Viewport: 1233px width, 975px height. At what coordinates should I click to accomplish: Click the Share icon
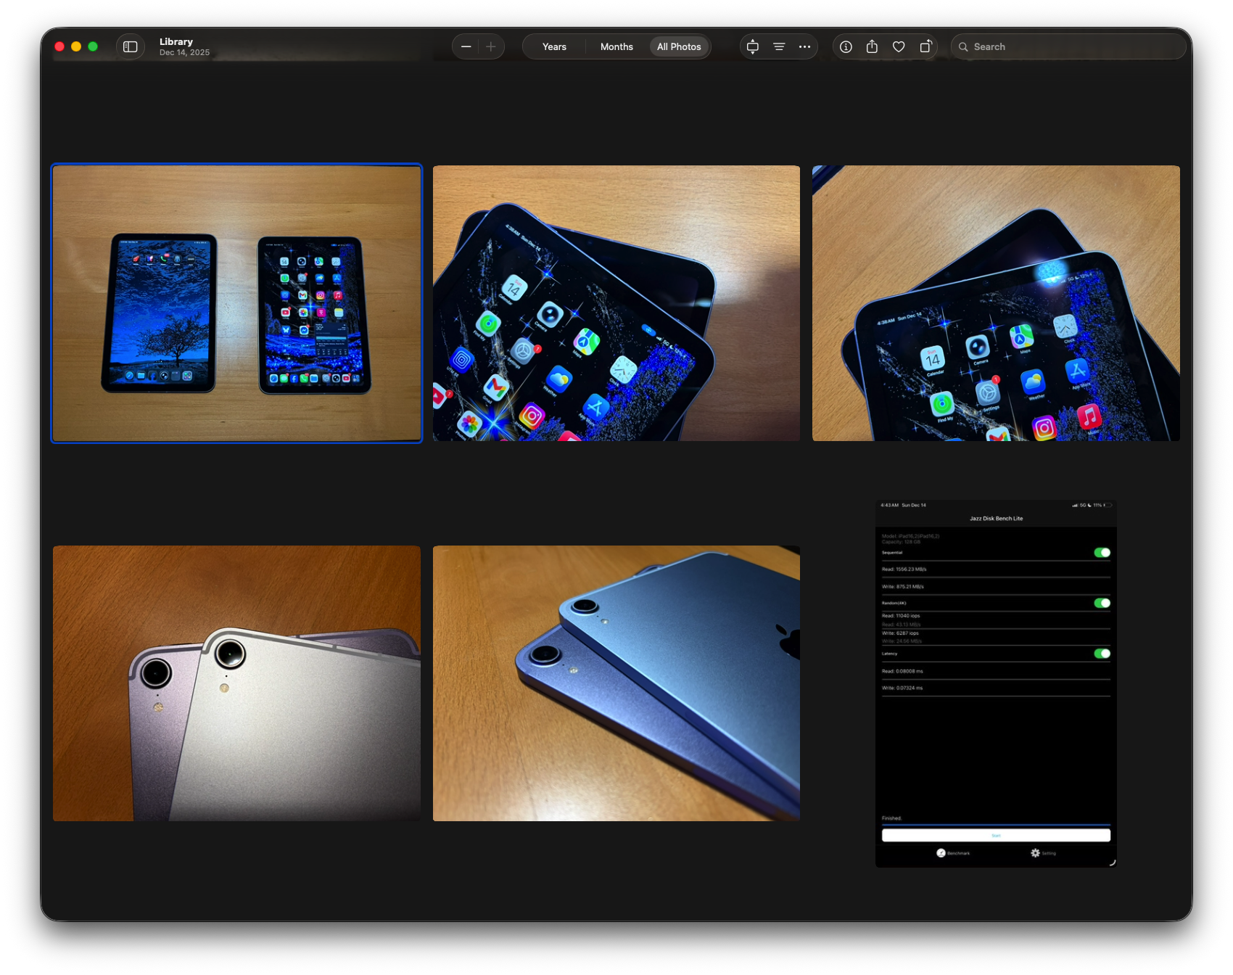pyautogui.click(x=872, y=46)
